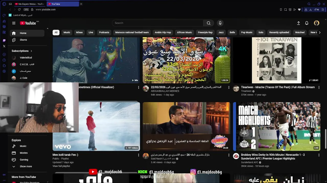Screen dimensions: 327x183
Task: Focus the YouTube search box
Action: point(158,23)
